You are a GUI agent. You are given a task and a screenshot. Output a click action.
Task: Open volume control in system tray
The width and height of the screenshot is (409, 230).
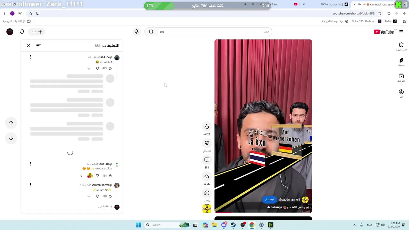click(383, 225)
